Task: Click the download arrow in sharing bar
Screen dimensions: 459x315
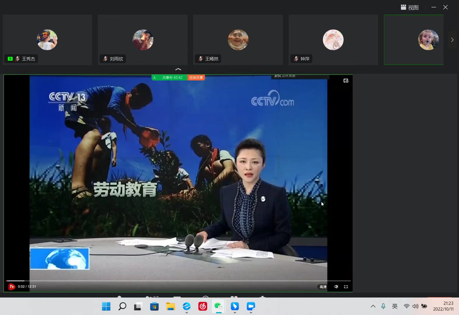Action: (x=155, y=78)
